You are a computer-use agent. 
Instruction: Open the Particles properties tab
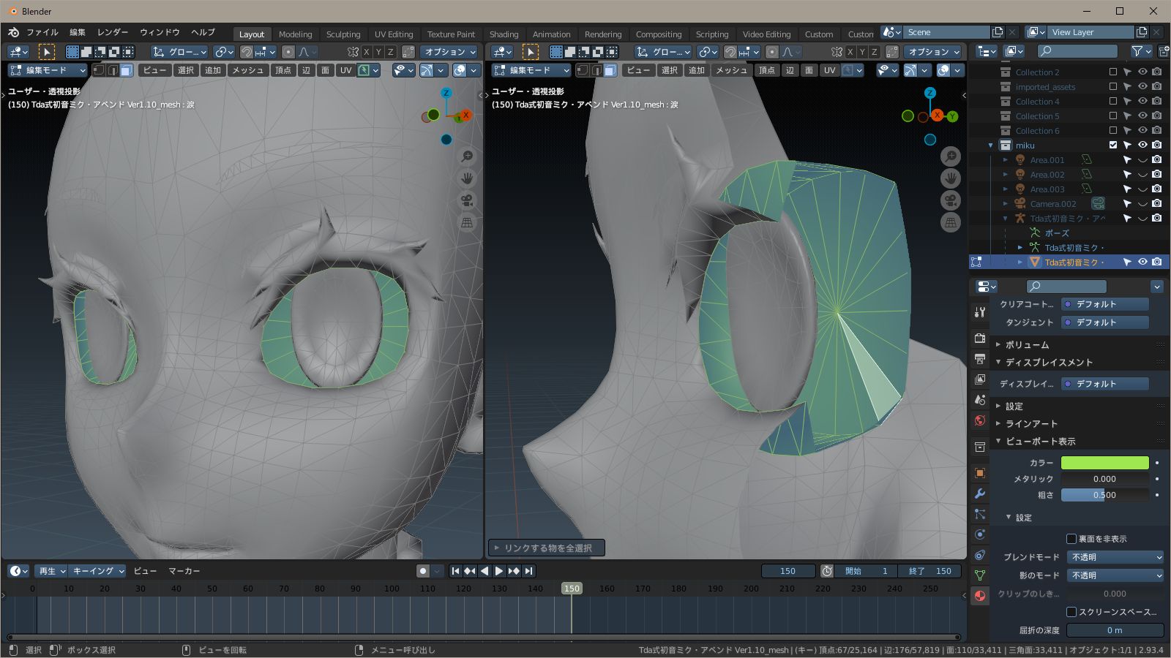(x=980, y=514)
